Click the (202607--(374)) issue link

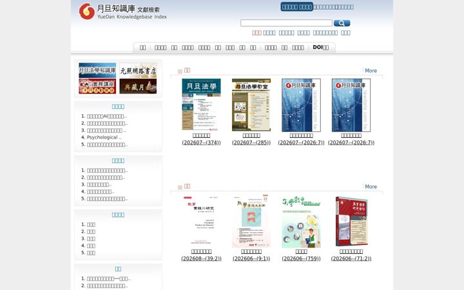[201, 142]
